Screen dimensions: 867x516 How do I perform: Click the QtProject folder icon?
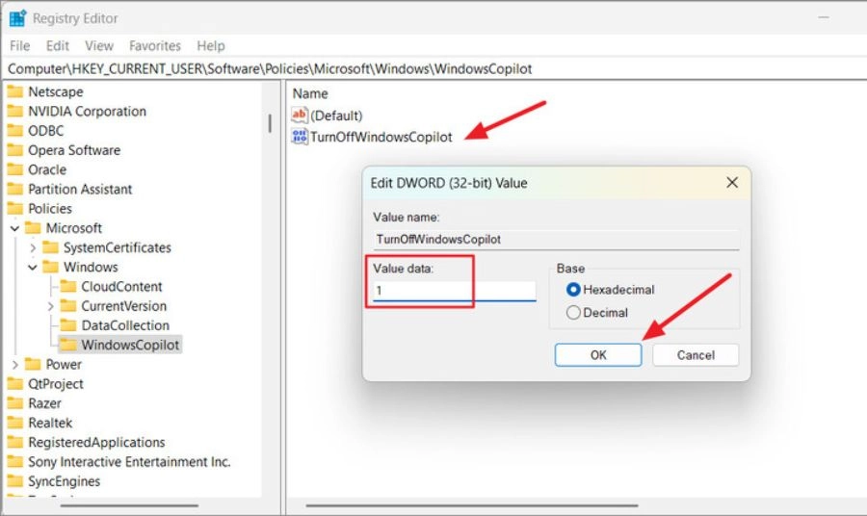pyautogui.click(x=14, y=383)
